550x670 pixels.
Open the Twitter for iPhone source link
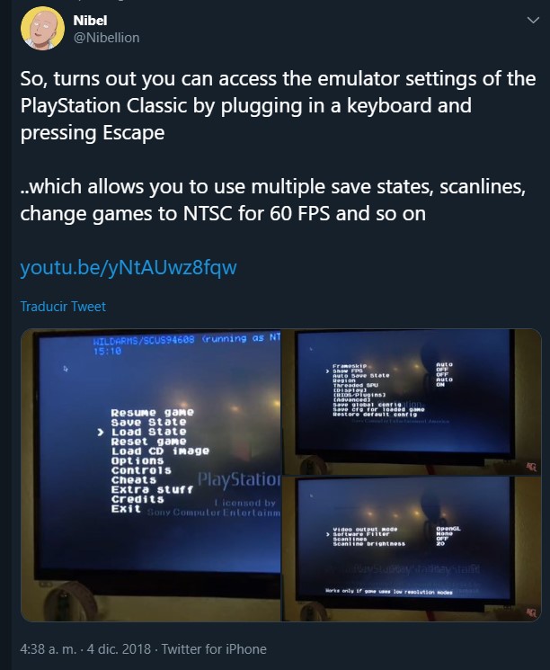pyautogui.click(x=214, y=649)
